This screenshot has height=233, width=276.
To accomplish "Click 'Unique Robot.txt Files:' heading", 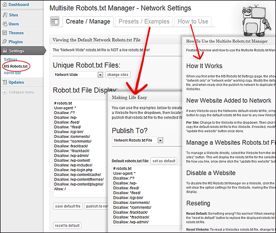I will point(86,65).
